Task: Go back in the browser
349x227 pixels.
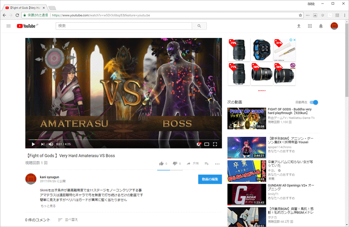Action: click(4, 15)
